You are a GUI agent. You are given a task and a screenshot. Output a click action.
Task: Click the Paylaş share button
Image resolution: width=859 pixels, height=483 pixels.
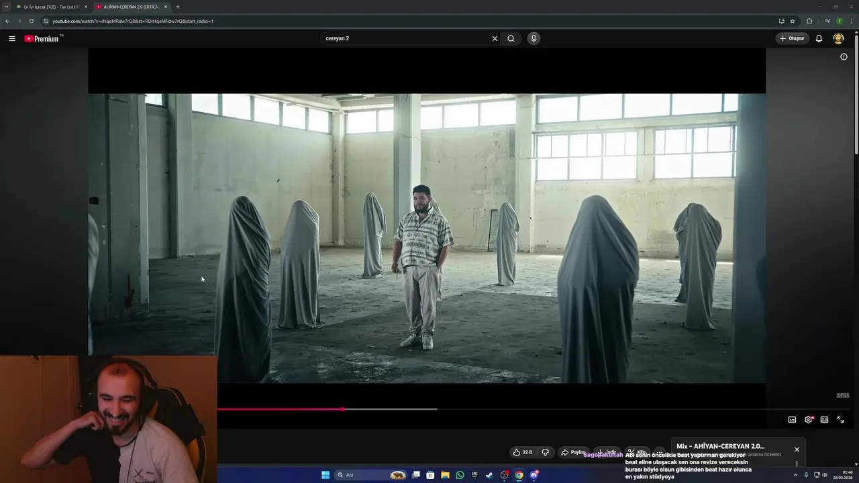[573, 452]
